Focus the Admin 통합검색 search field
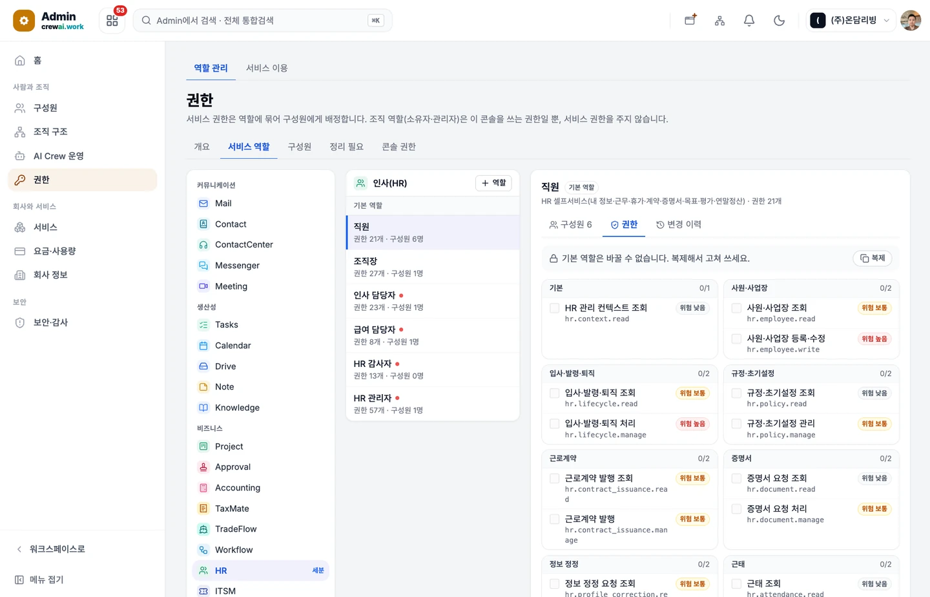This screenshot has width=930, height=597. (x=262, y=21)
